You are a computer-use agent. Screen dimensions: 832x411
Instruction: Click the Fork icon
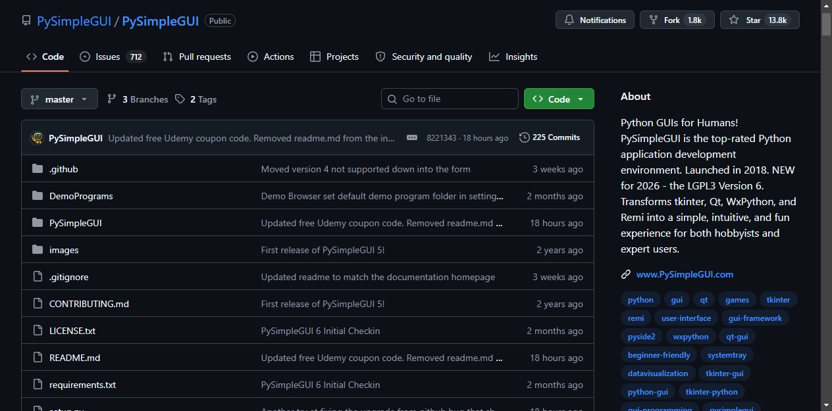tap(654, 20)
